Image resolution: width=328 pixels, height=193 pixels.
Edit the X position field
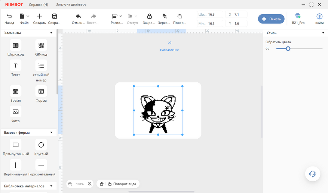tap(236, 15)
